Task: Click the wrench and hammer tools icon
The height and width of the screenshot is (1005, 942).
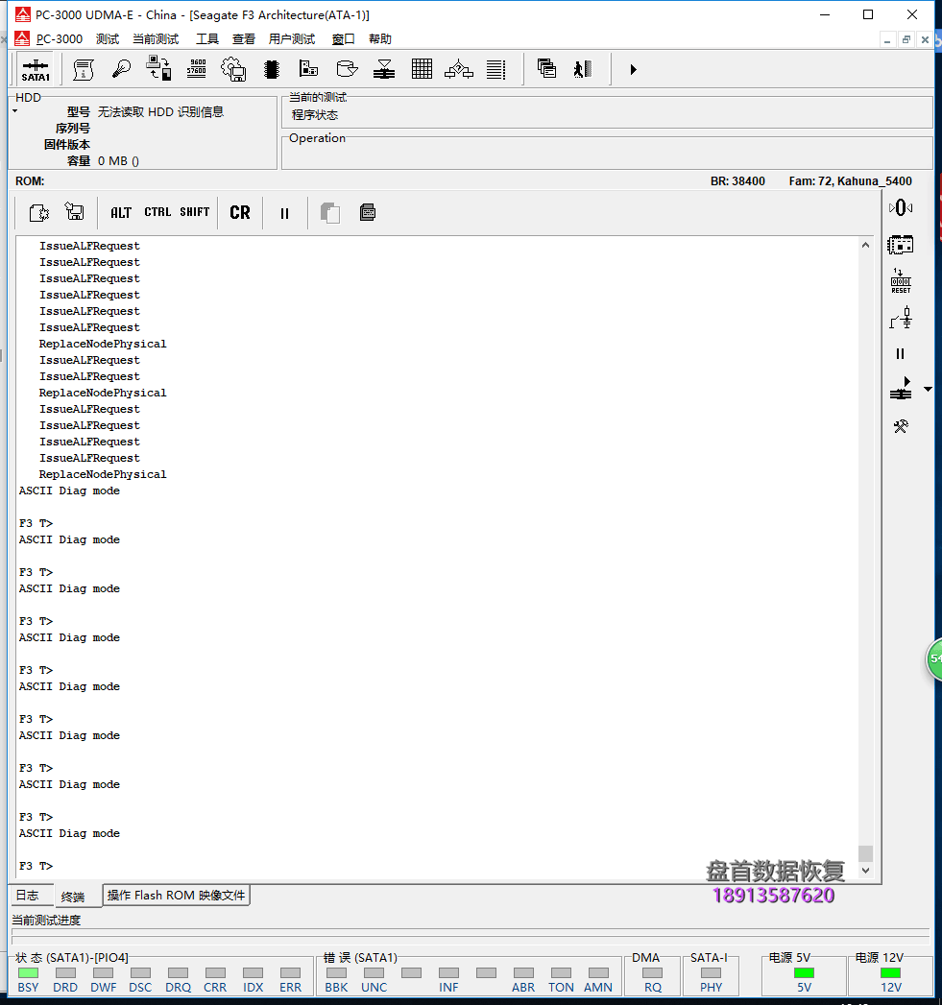Action: [x=901, y=426]
